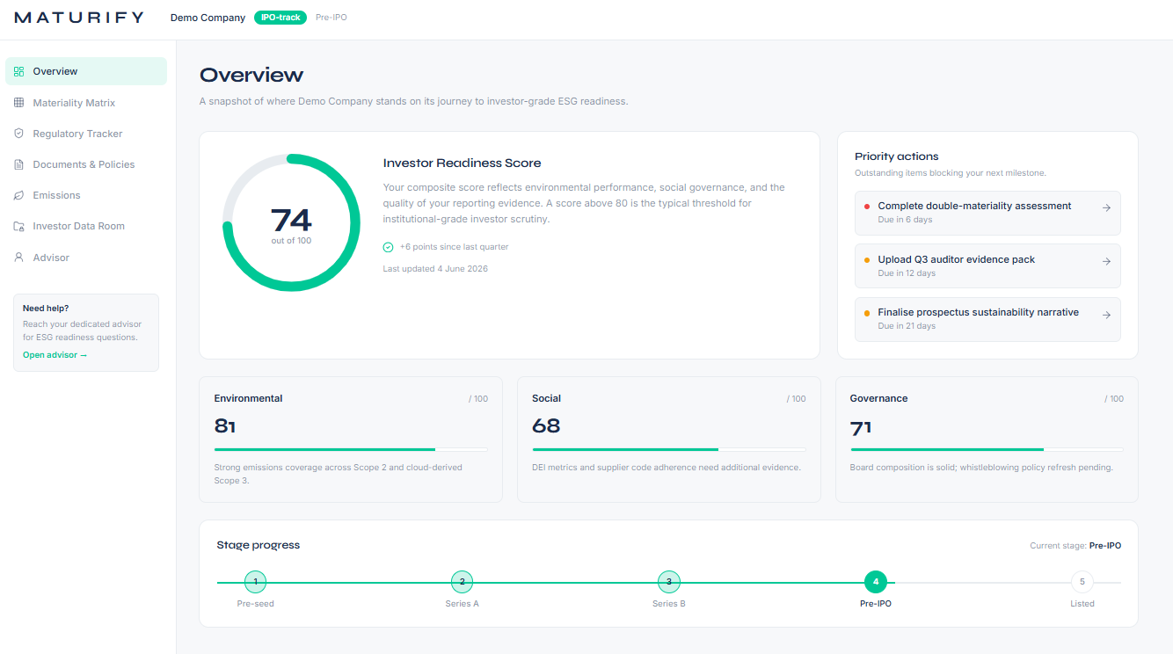Click the Series B stage label
Image resolution: width=1173 pixels, height=654 pixels.
(x=669, y=604)
